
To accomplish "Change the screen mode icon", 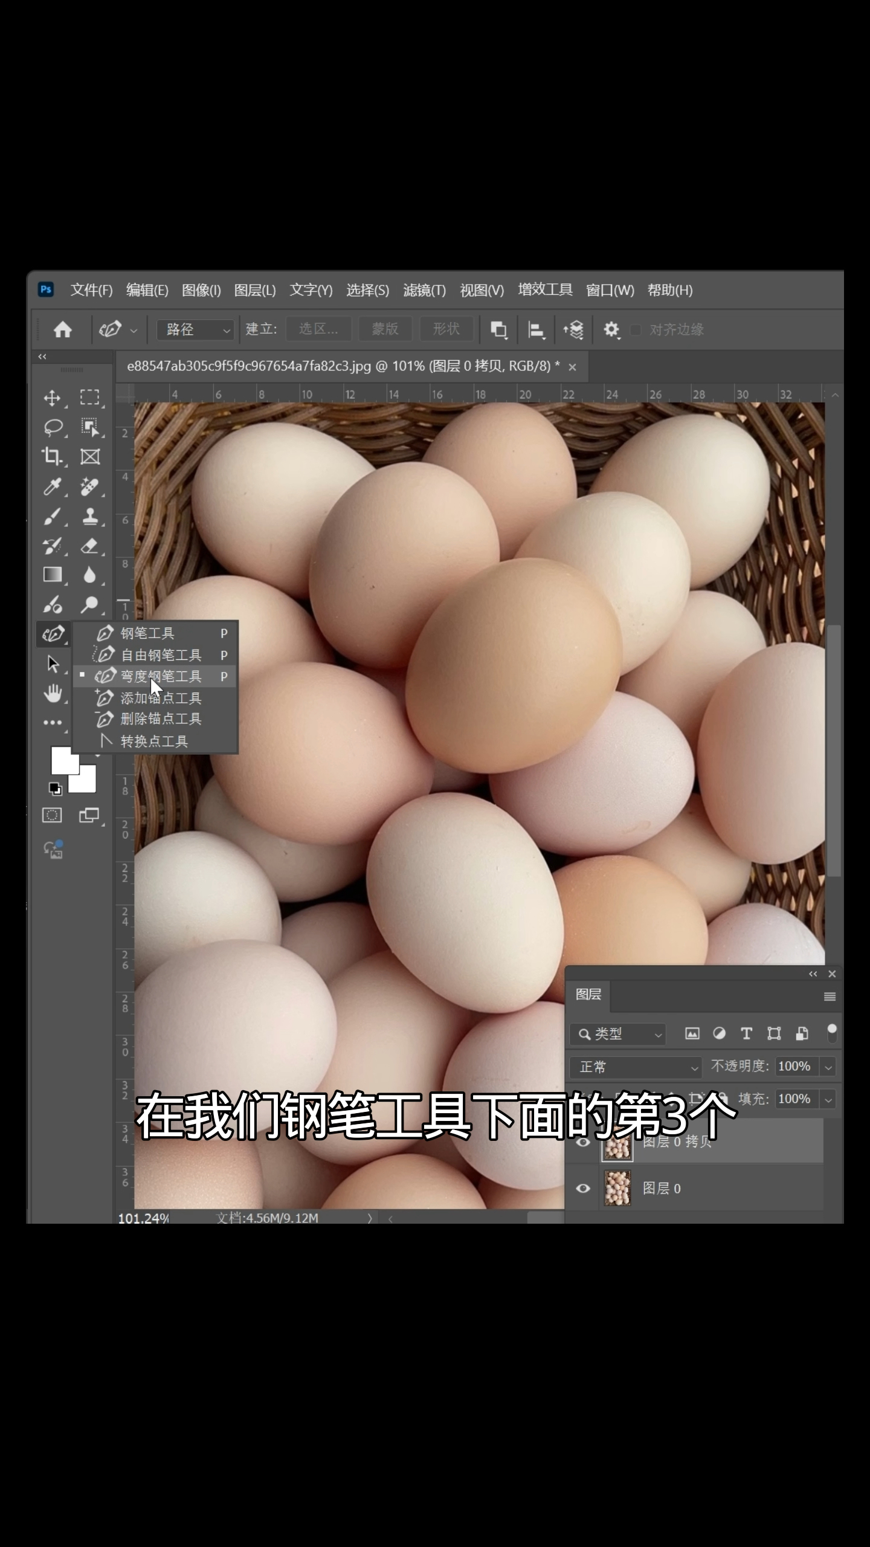I will [89, 816].
